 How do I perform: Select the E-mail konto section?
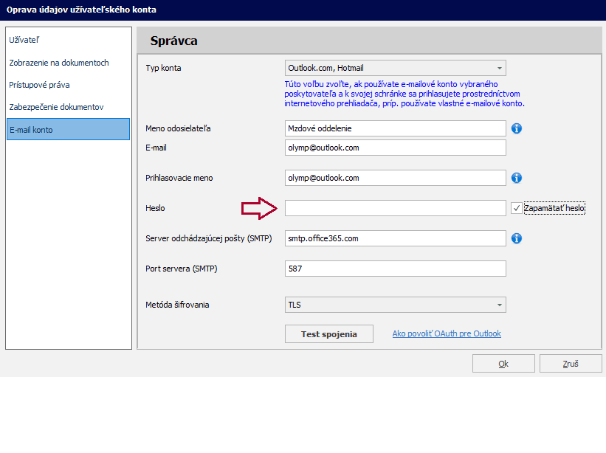point(68,129)
